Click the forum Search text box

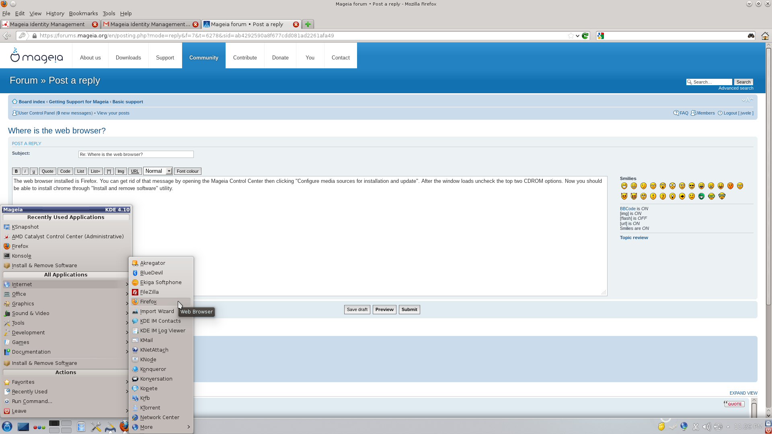coord(709,82)
